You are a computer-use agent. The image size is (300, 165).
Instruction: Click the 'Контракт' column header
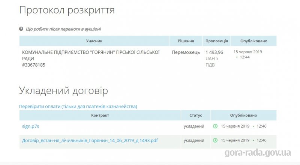click(x=100, y=115)
